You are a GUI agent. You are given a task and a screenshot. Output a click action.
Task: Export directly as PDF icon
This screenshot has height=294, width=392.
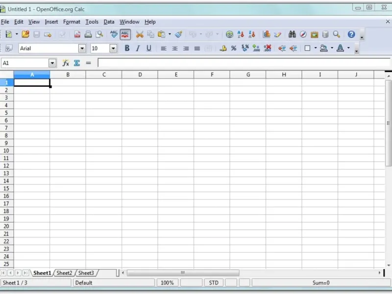point(77,34)
